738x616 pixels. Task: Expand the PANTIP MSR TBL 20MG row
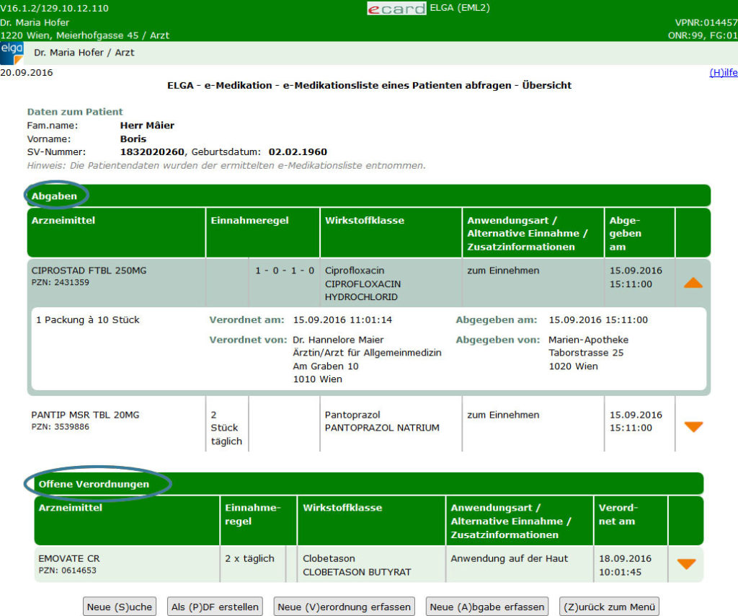(692, 427)
